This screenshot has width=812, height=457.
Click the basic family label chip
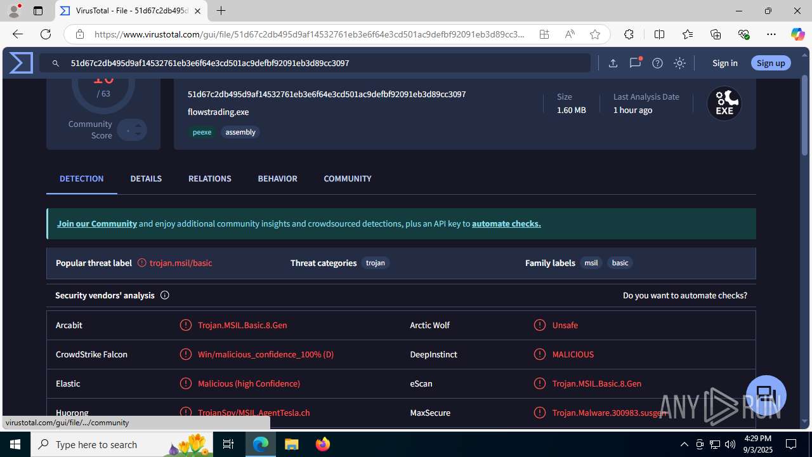(620, 263)
